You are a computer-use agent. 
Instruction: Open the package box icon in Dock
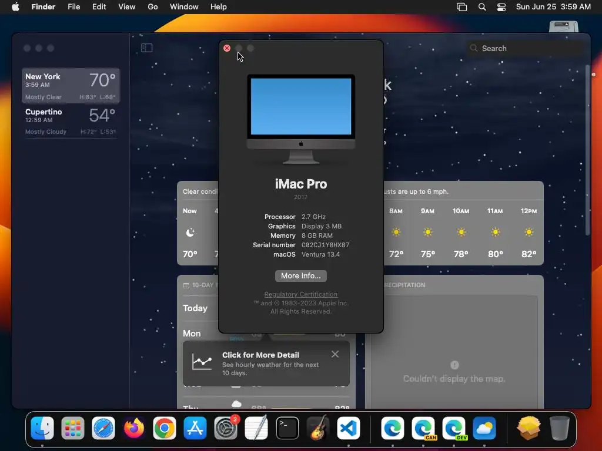click(x=529, y=428)
